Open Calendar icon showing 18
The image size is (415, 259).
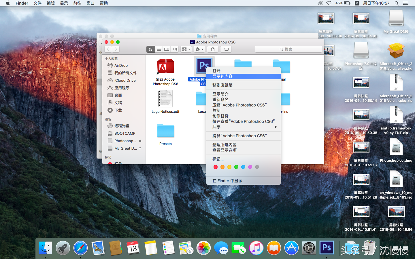point(133,248)
